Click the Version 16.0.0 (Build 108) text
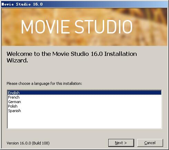169x150 pixels. click(28, 143)
